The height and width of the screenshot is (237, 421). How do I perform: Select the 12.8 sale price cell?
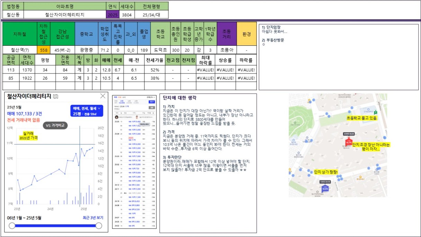[106, 70]
